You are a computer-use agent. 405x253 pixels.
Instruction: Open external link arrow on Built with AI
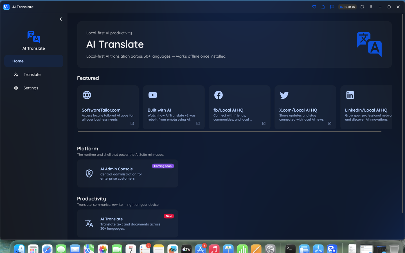pyautogui.click(x=198, y=123)
